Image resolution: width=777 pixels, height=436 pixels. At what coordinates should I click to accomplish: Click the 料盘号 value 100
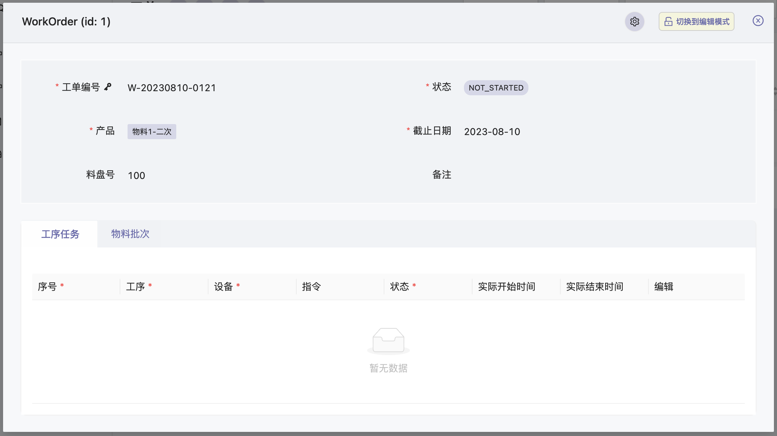[136, 175]
